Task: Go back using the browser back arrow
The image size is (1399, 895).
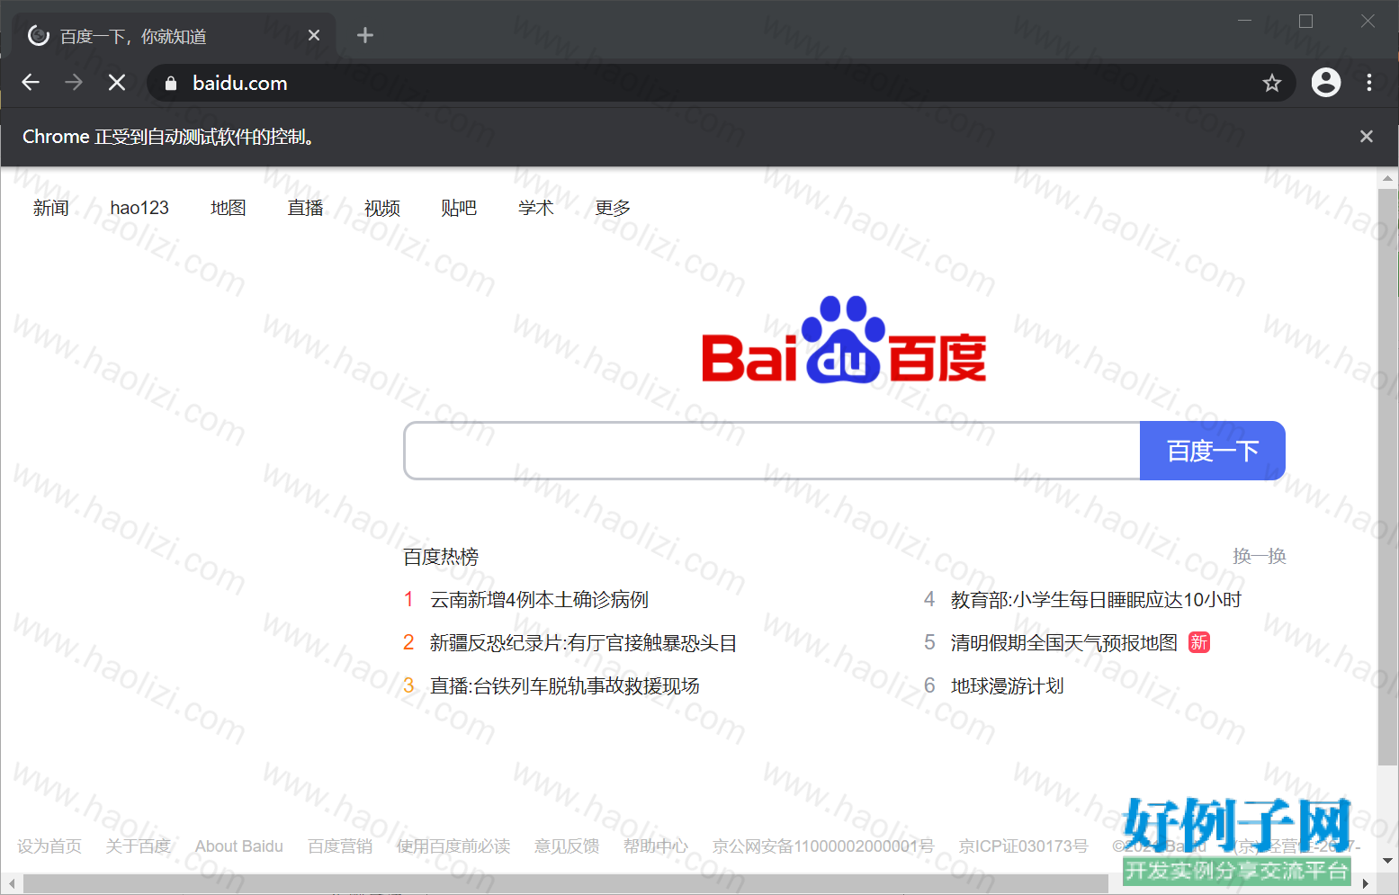Action: pyautogui.click(x=31, y=83)
